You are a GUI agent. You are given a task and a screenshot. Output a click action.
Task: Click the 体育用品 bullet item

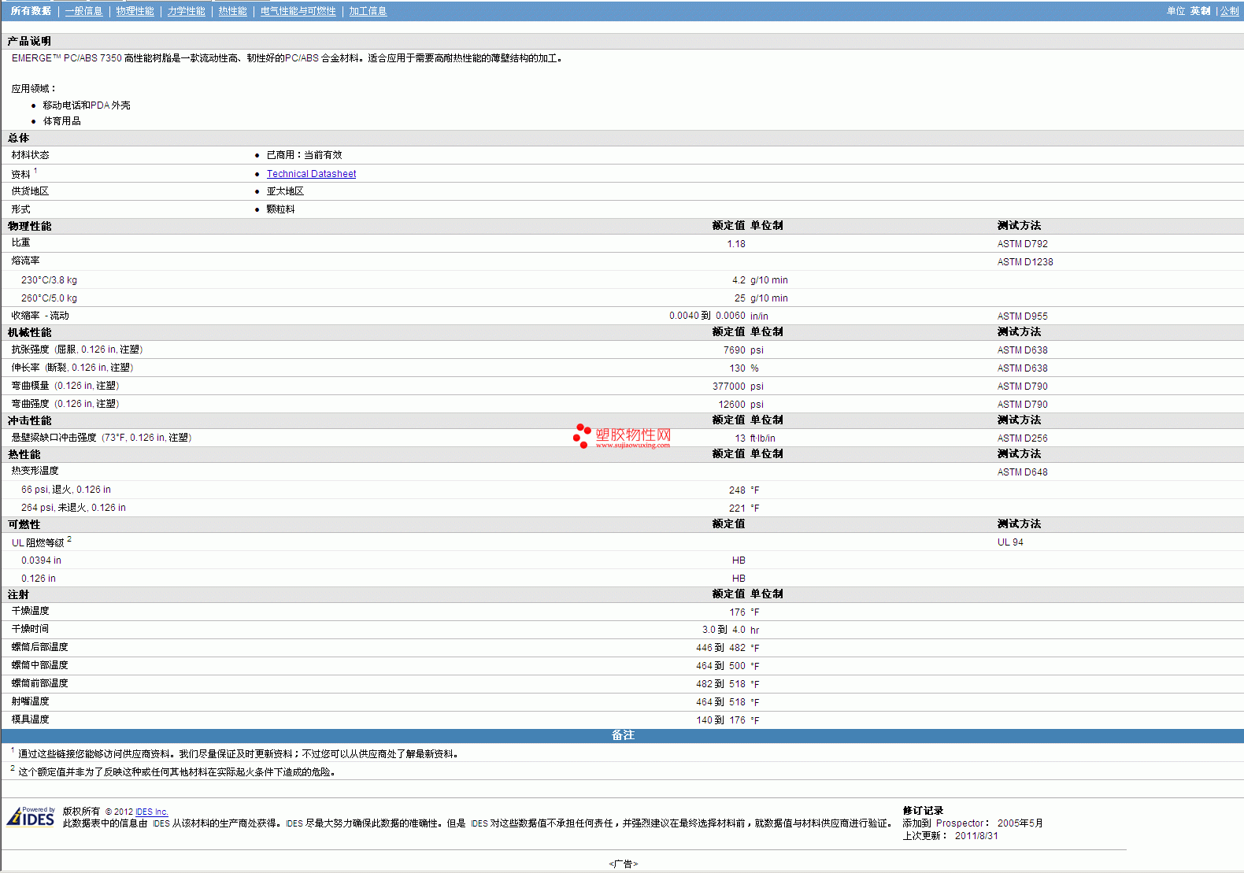click(61, 121)
